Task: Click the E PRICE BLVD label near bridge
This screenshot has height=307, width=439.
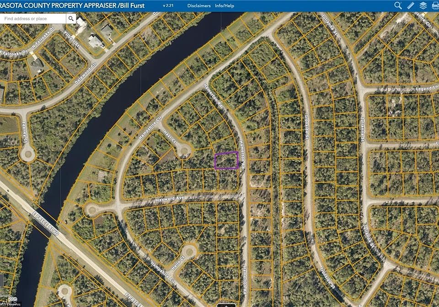Action: (x=46, y=224)
